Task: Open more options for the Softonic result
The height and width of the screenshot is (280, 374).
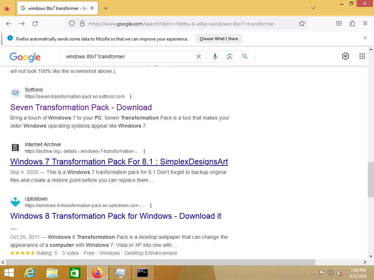Action: pyautogui.click(x=130, y=97)
